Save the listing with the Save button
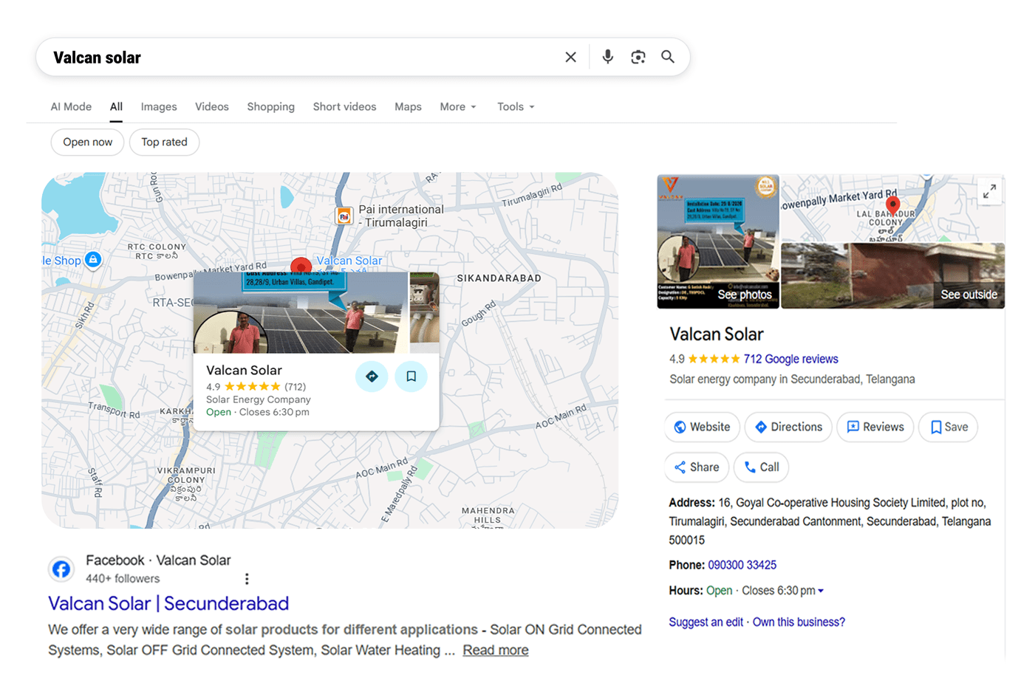1021x680 pixels. coord(948,427)
